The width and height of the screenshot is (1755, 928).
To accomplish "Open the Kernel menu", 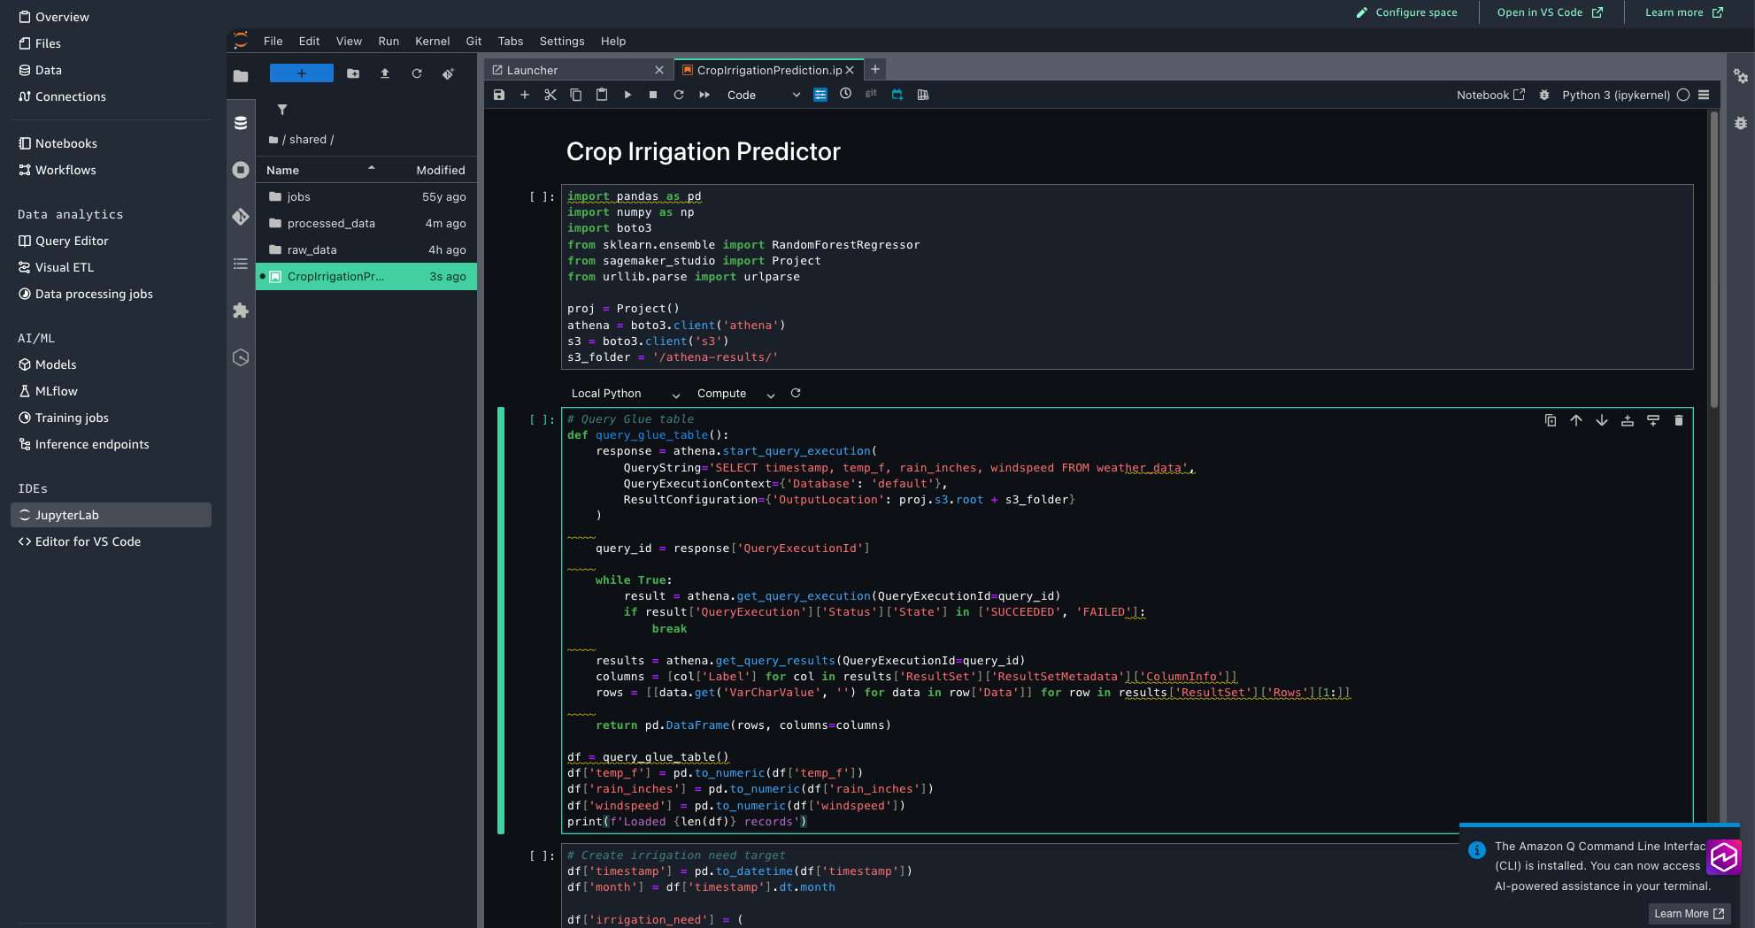I will click(x=432, y=41).
